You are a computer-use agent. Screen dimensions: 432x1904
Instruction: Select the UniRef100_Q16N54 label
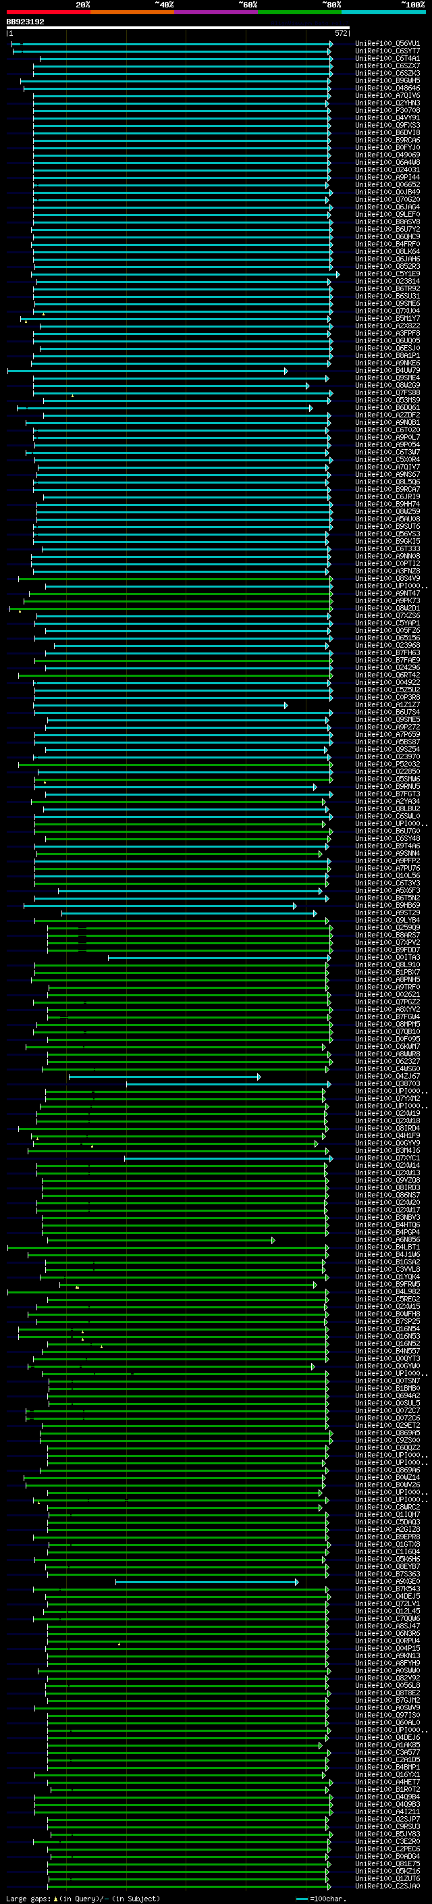pyautogui.click(x=387, y=1329)
